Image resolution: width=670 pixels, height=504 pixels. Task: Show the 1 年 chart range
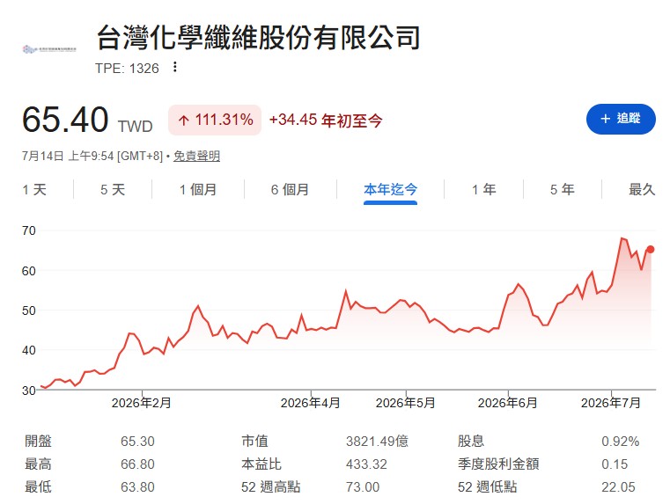click(483, 189)
